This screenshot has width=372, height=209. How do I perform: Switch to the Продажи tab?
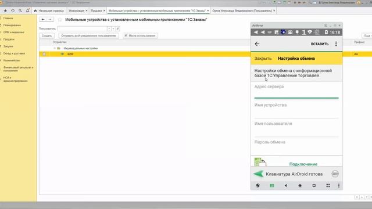point(96,10)
